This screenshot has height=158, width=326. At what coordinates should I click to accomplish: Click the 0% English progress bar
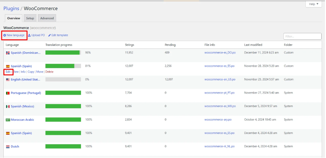click(x=63, y=79)
